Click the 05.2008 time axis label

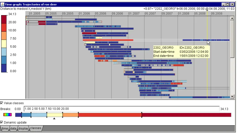click(x=200, y=14)
